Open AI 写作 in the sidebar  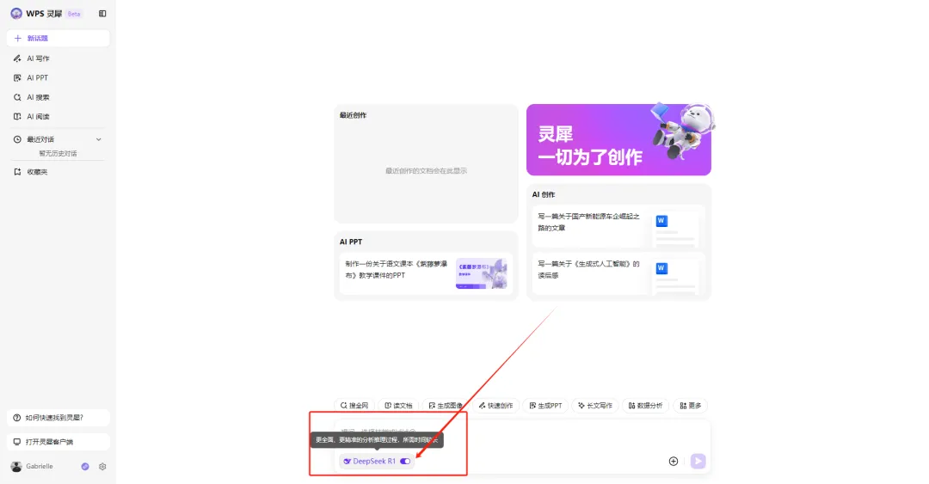(x=58, y=58)
